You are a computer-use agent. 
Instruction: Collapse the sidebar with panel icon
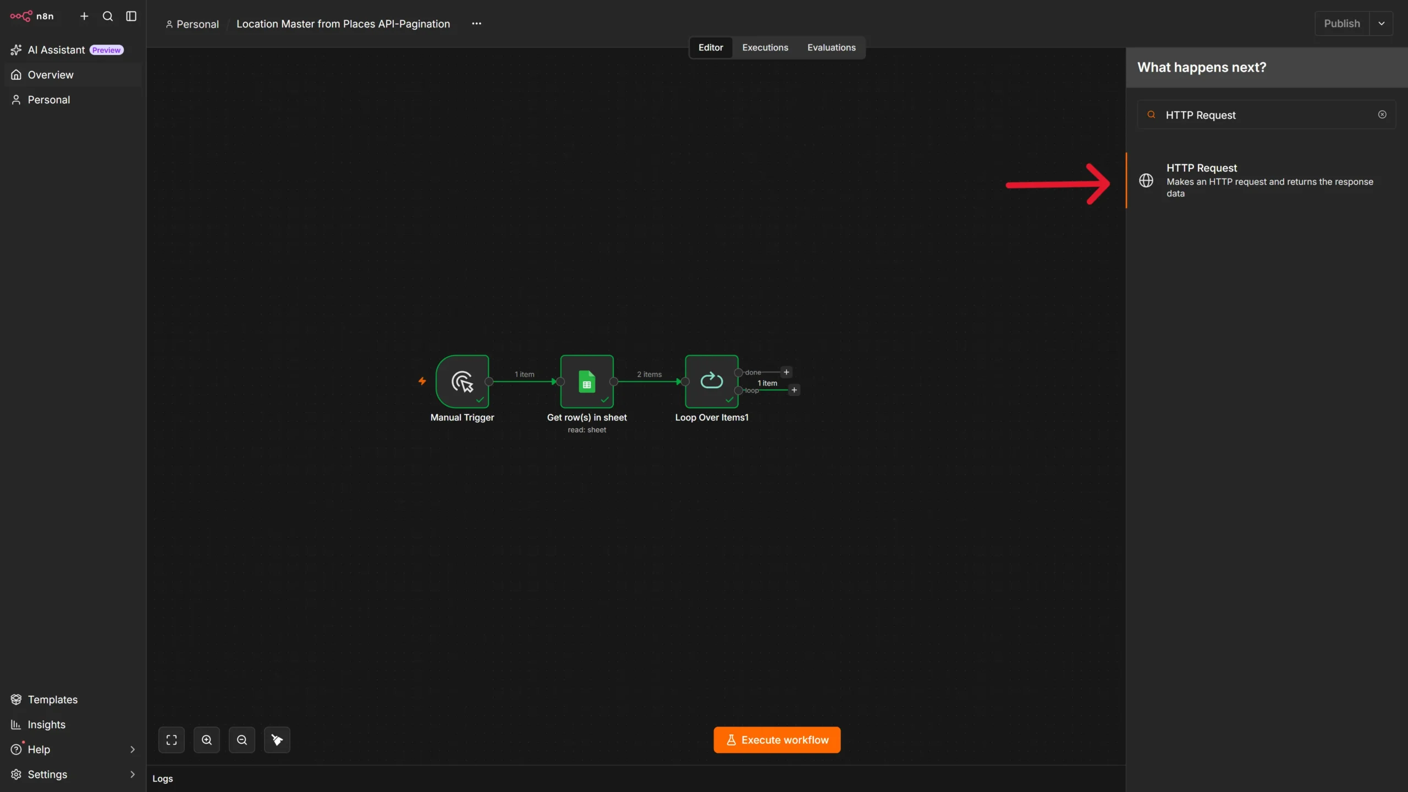[x=131, y=16]
